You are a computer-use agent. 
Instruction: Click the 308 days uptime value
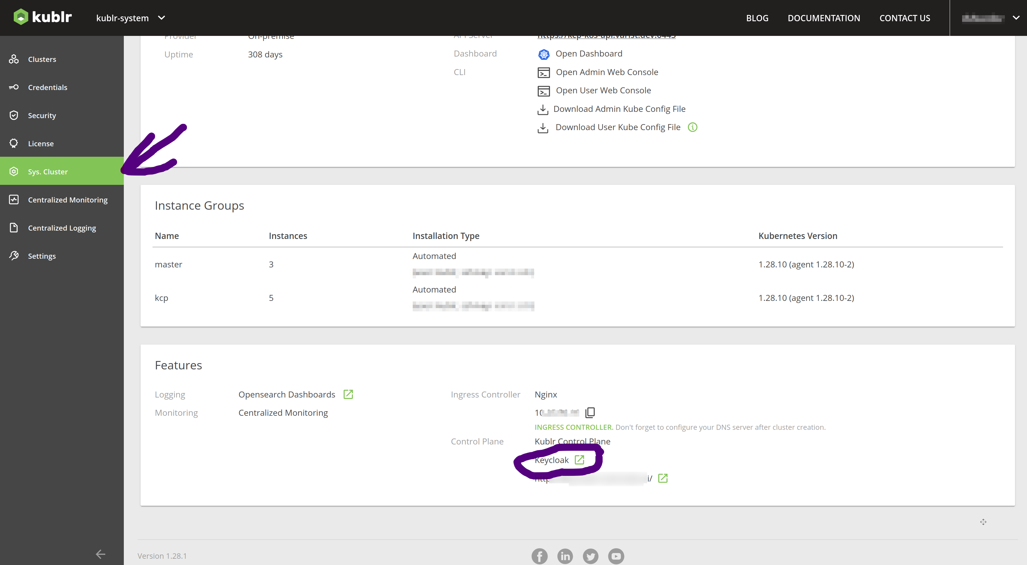click(x=265, y=54)
